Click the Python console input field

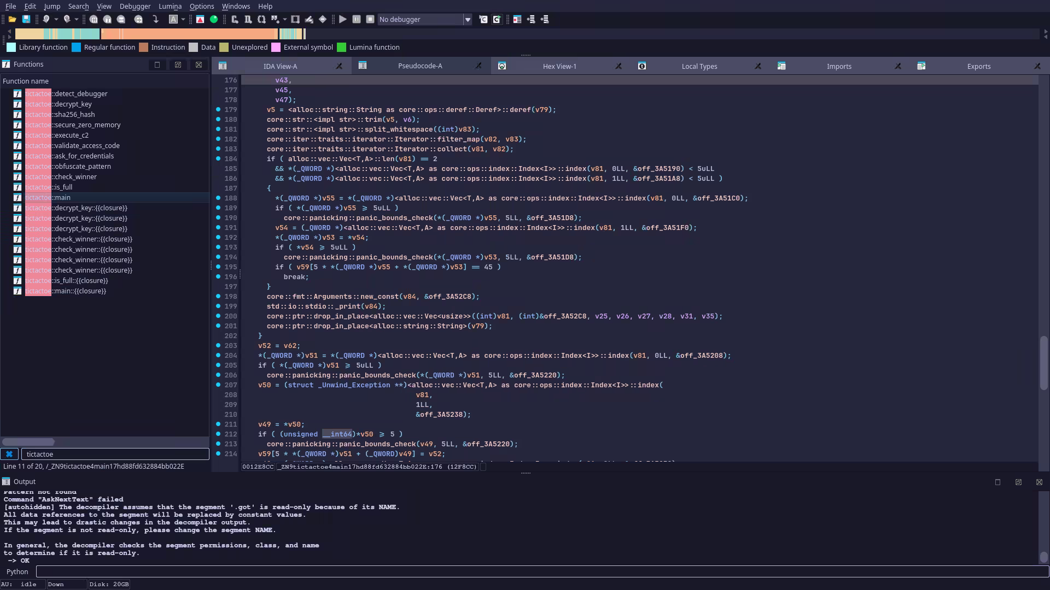point(541,571)
